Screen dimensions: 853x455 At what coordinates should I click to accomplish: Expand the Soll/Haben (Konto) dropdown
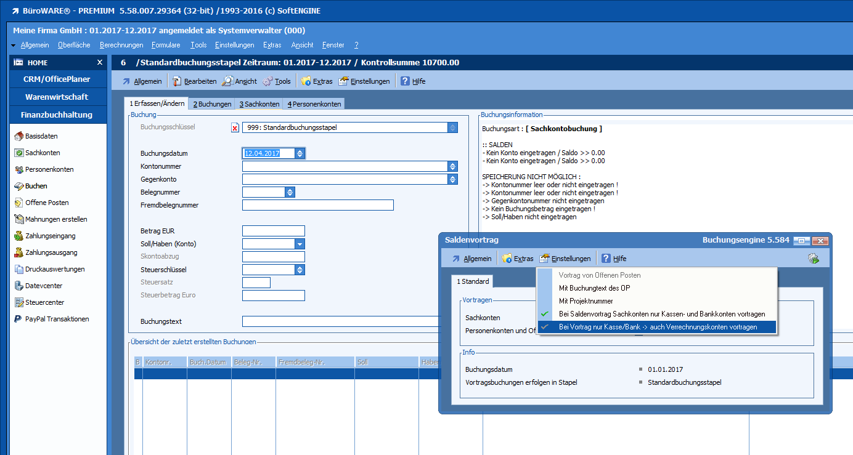tap(300, 244)
